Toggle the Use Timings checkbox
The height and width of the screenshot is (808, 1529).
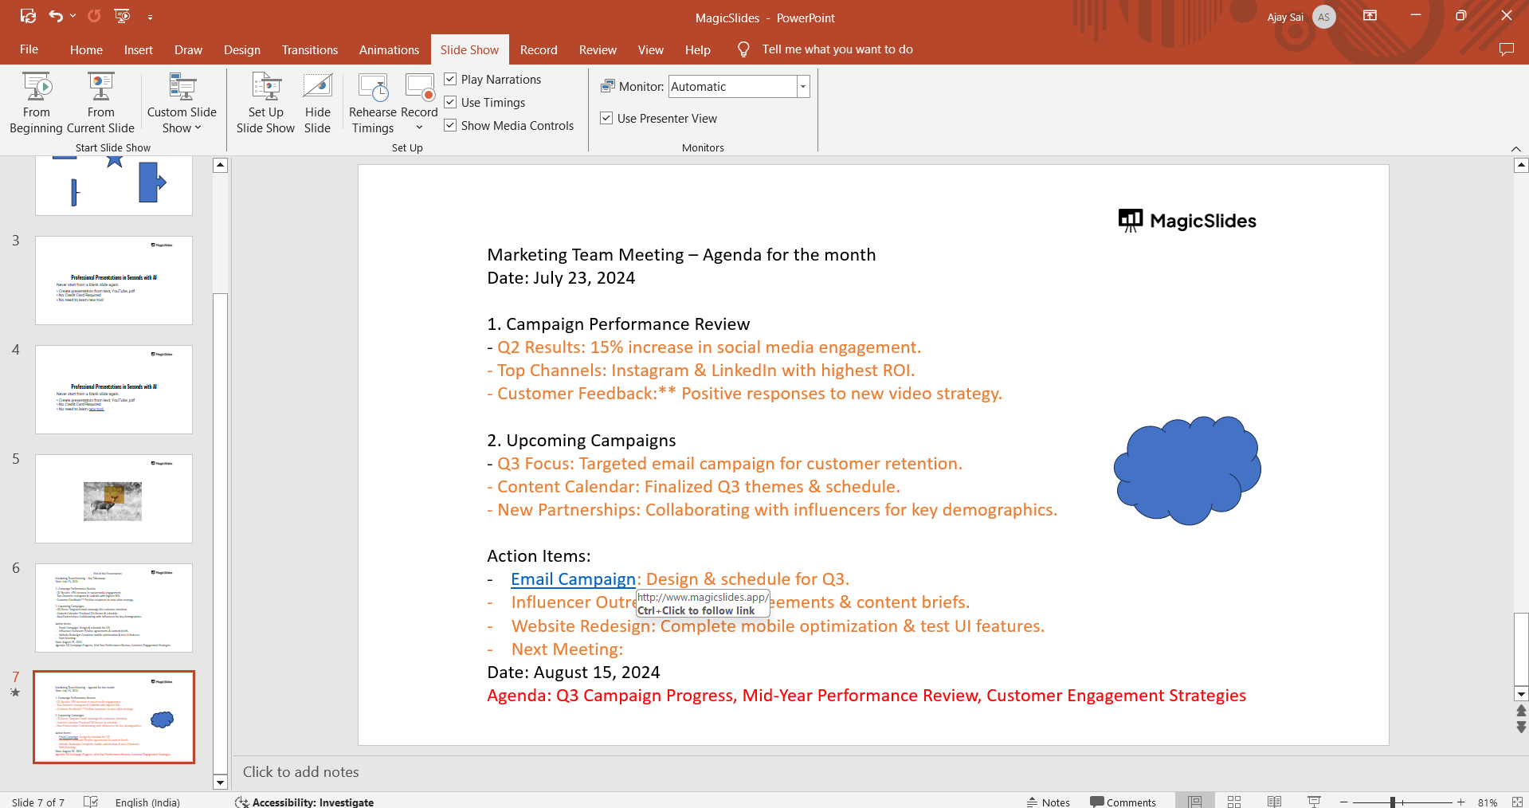click(451, 102)
